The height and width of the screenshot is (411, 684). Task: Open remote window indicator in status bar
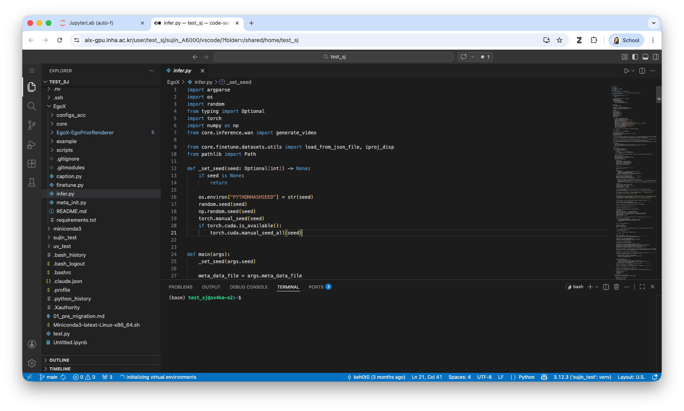[x=29, y=377]
